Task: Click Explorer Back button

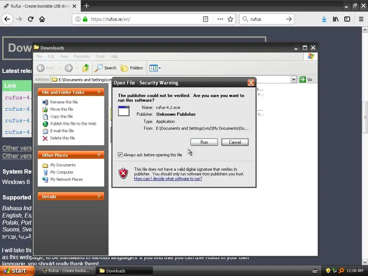Action: click(x=46, y=68)
